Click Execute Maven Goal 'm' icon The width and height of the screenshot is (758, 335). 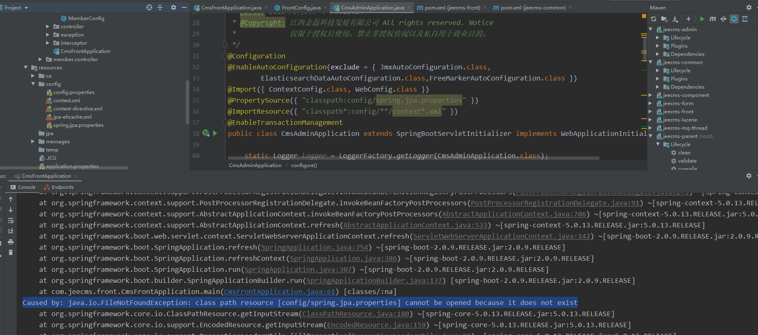pos(713,19)
